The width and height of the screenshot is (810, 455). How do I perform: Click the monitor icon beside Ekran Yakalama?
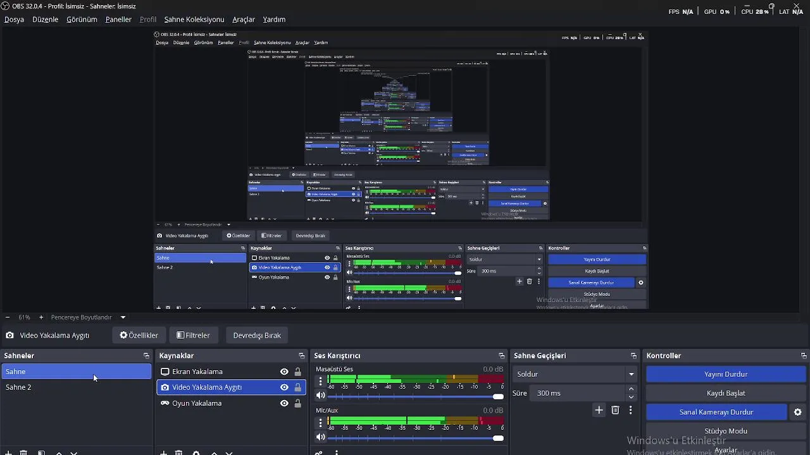165,372
